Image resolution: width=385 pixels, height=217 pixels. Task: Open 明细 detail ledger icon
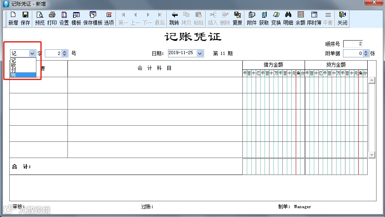(x=288, y=19)
